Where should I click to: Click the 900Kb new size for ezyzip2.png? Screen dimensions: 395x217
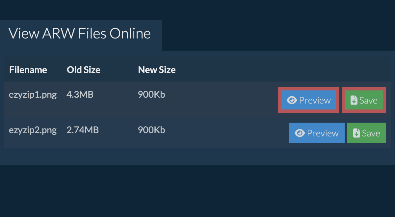[151, 130]
